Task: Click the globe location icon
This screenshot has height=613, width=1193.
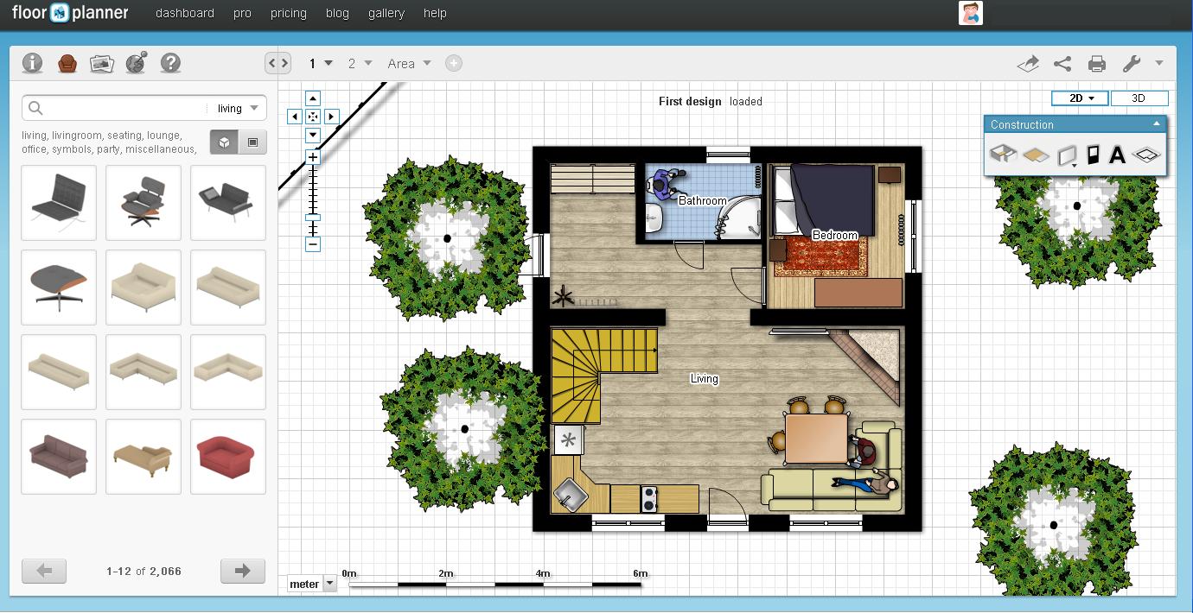Action: 137,63
